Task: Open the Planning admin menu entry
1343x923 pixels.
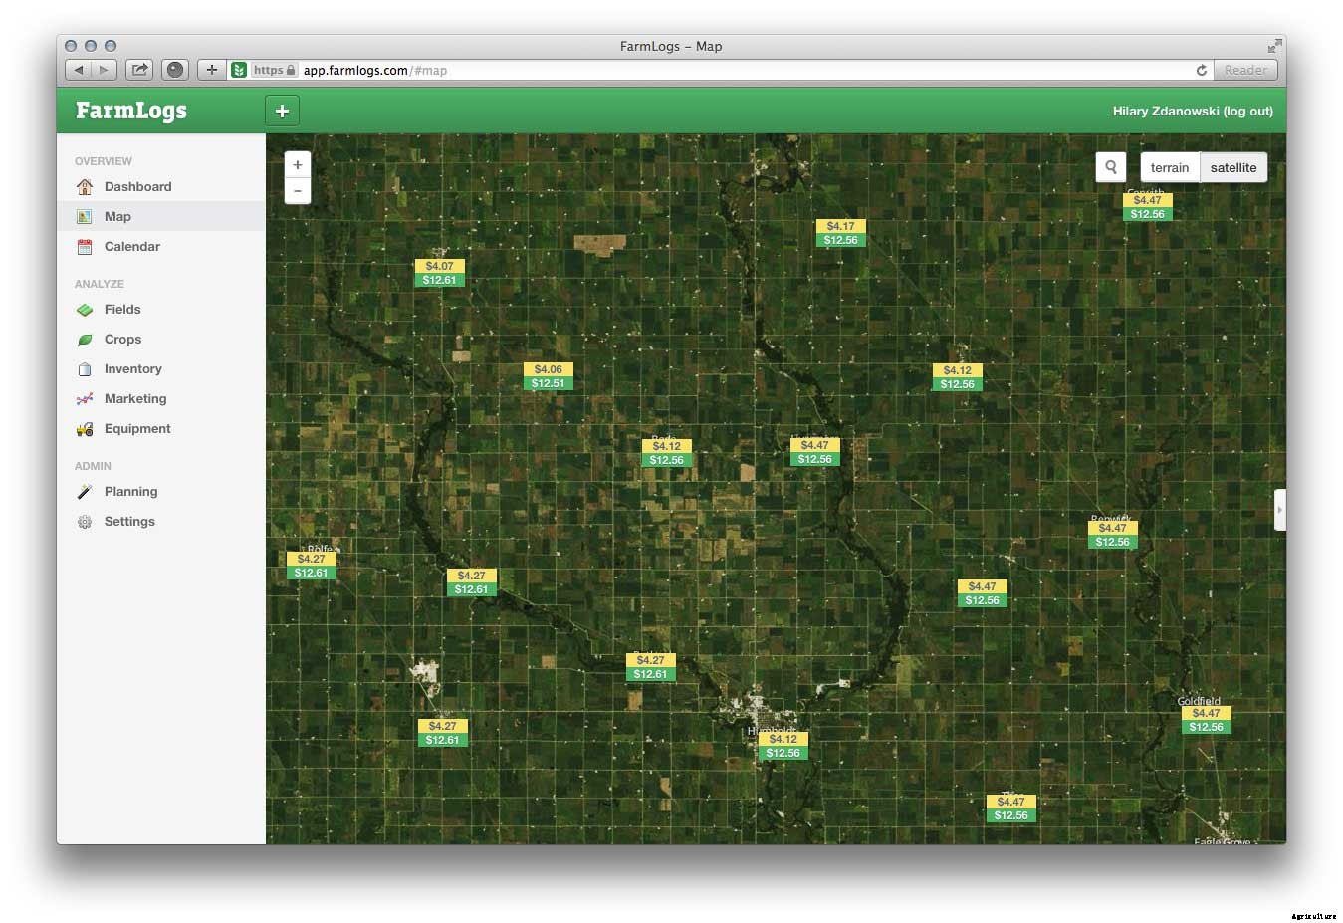Action: 130,491
